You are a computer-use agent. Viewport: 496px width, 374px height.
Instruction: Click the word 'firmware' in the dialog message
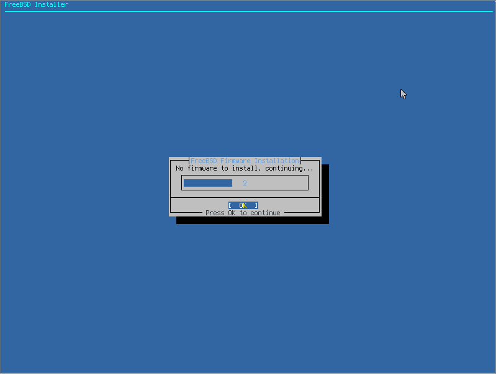[x=202, y=168]
